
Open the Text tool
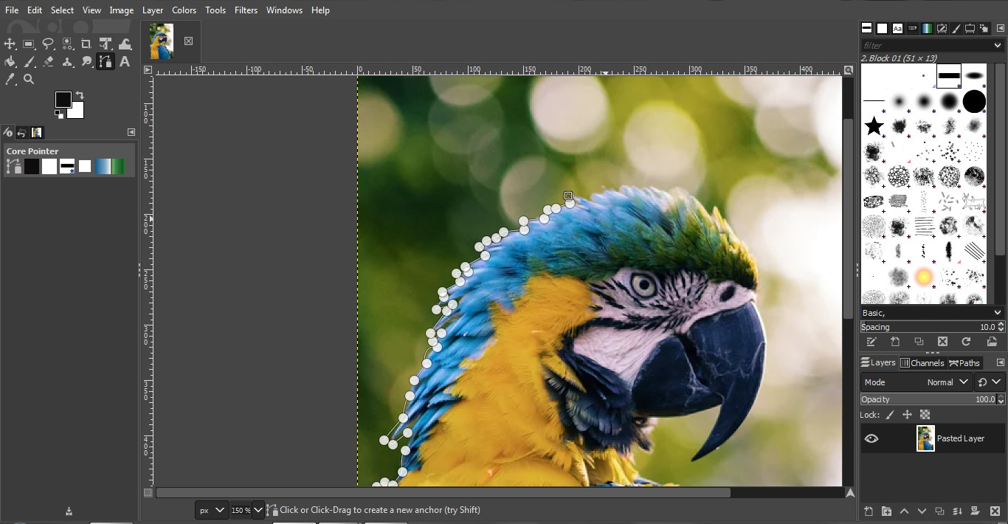coord(125,62)
